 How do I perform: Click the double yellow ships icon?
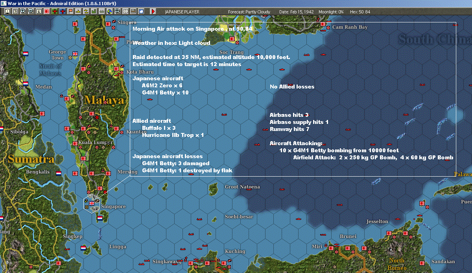tap(86, 11)
